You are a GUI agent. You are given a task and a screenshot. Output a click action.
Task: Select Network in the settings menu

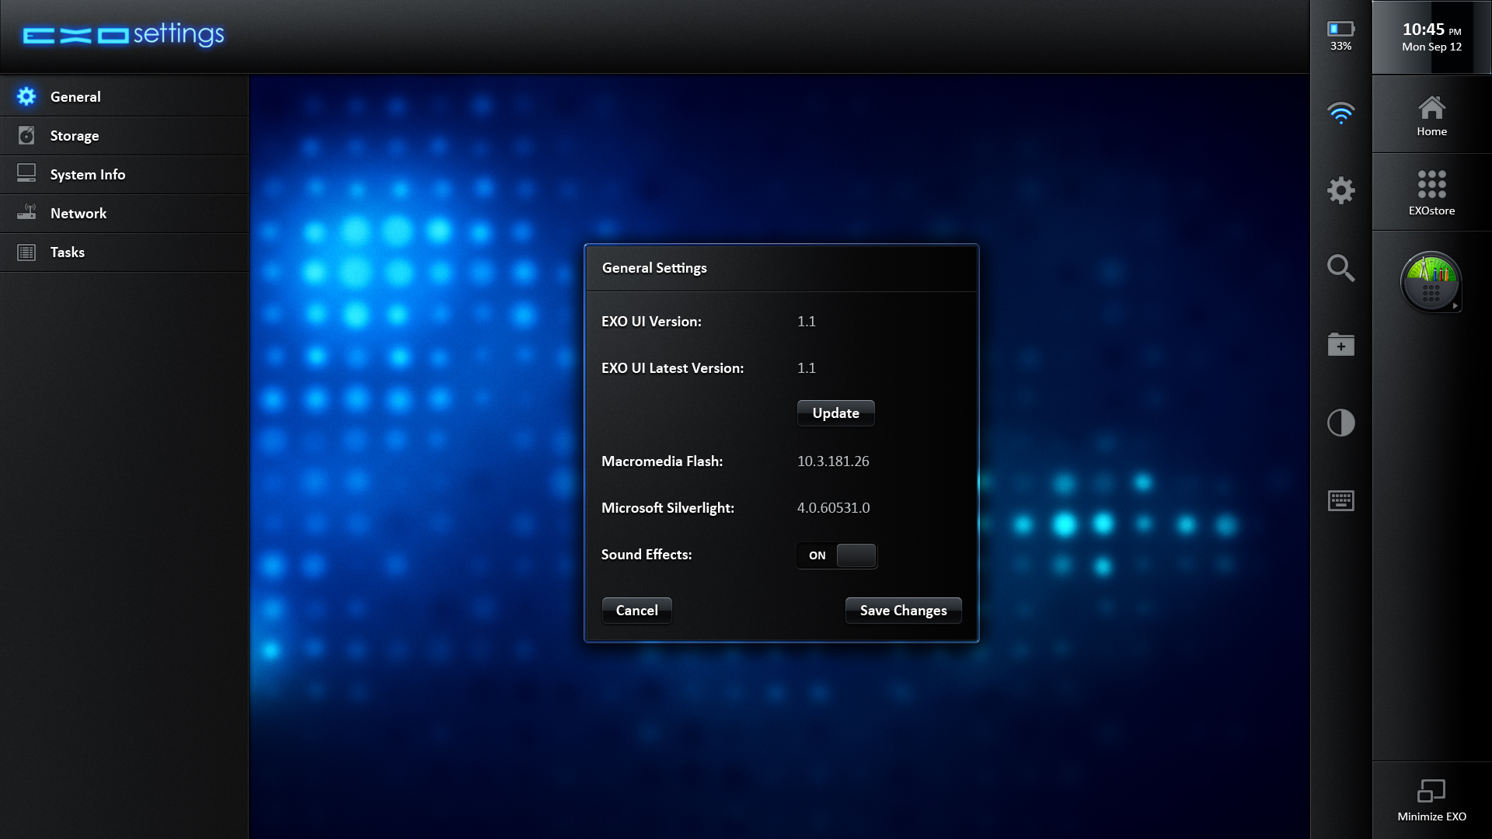124,213
